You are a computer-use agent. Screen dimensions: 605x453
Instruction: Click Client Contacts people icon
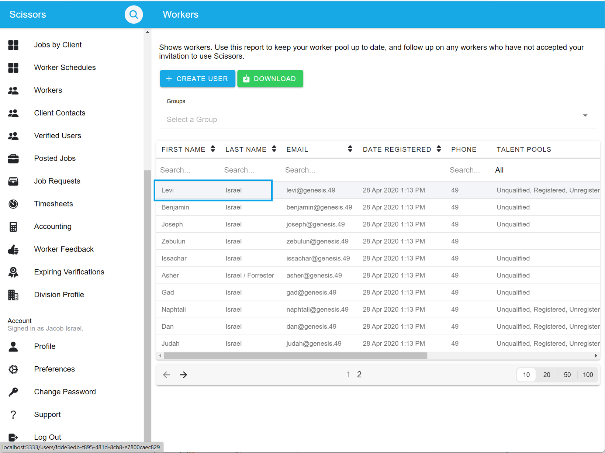pos(13,113)
